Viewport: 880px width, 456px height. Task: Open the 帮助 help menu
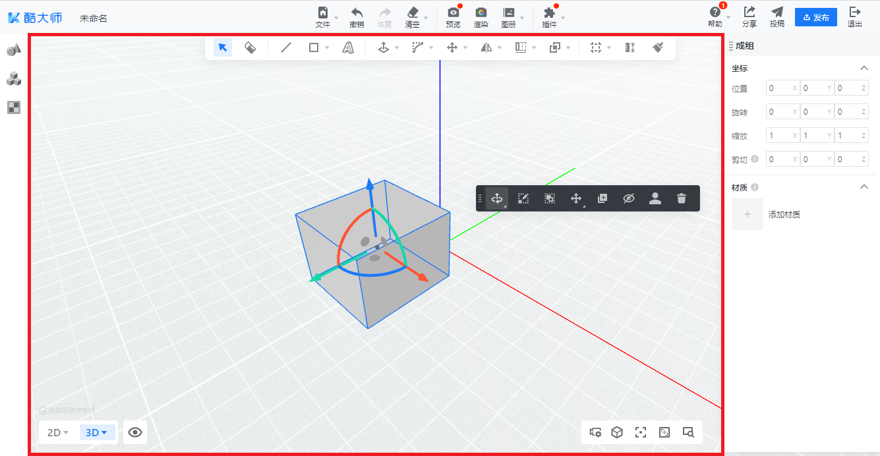pos(715,17)
